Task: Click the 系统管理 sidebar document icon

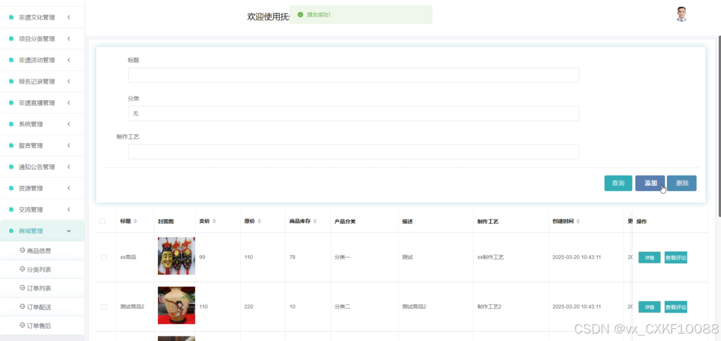Action: coord(11,124)
